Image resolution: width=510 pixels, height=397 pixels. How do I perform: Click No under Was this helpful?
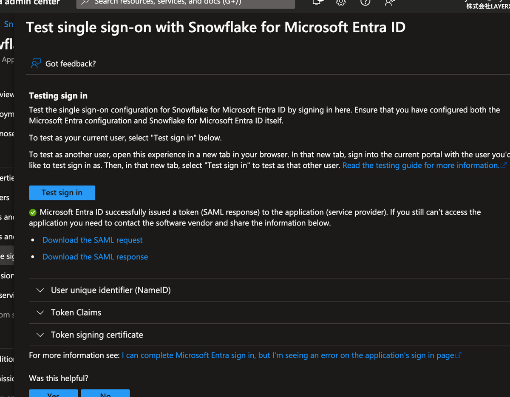(105, 393)
